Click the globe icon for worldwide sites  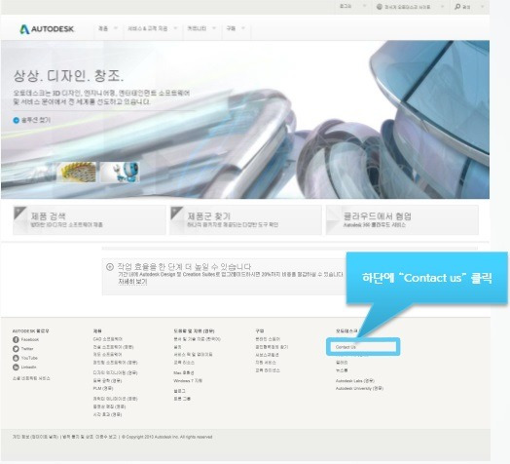coord(380,7)
